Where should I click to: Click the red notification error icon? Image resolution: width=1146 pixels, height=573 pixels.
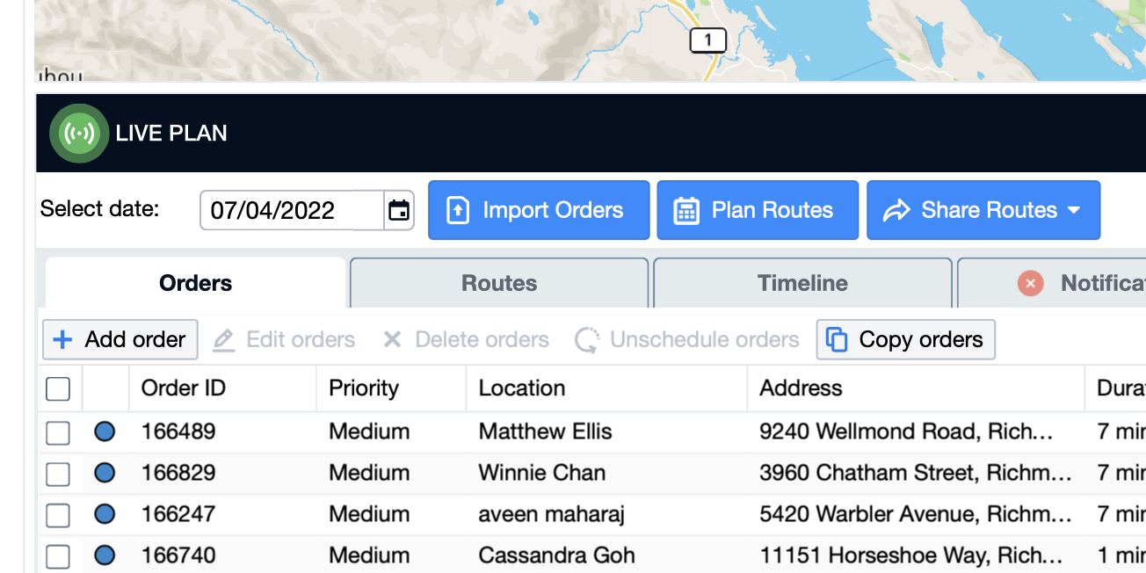(1030, 283)
